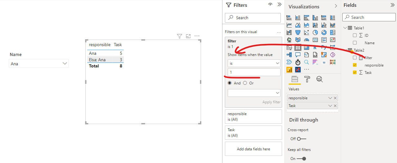Open the 'is' condition dropdown
The width and height of the screenshot is (397, 163).
pyautogui.click(x=254, y=63)
